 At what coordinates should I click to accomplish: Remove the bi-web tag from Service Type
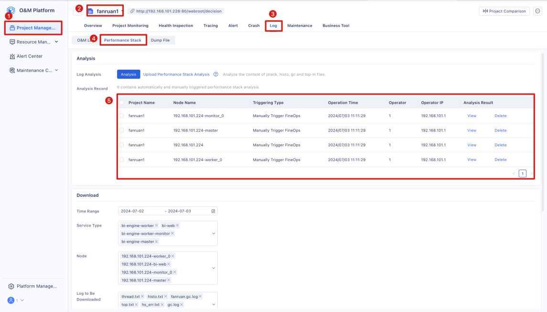click(177, 226)
